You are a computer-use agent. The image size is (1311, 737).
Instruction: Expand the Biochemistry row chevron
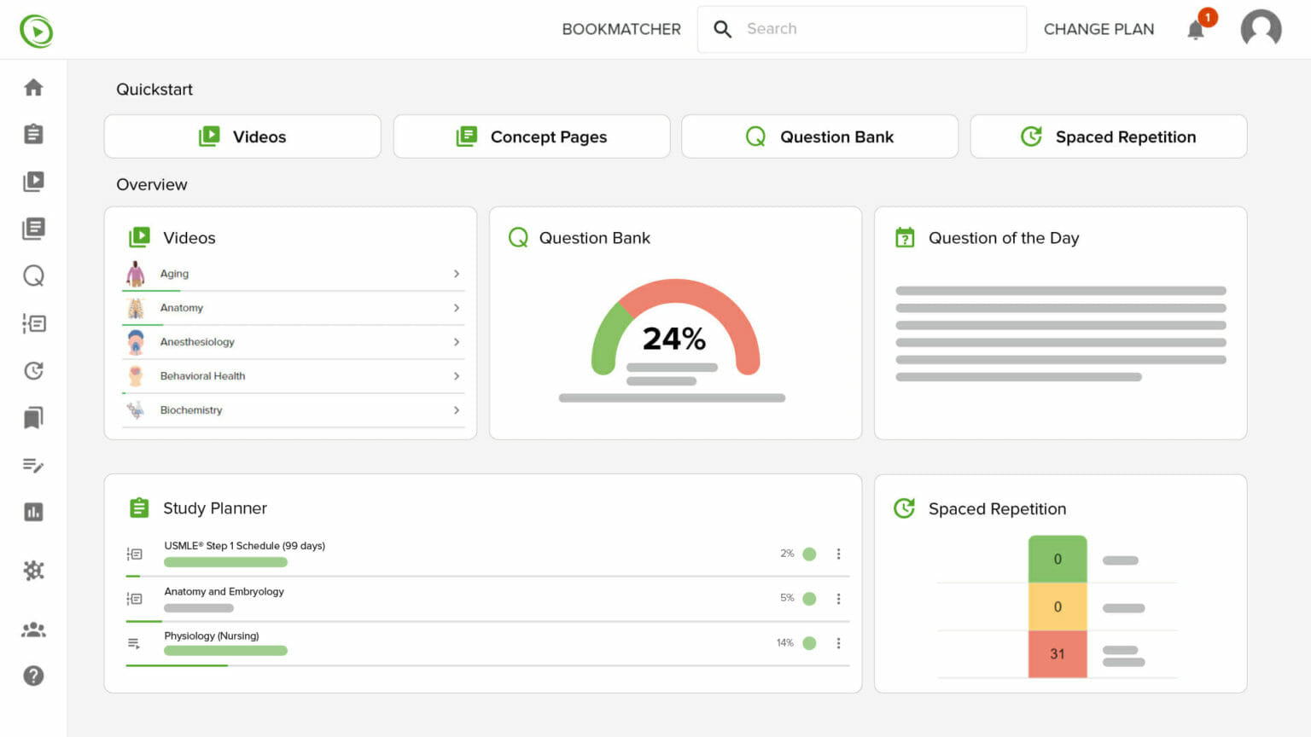[x=457, y=410]
